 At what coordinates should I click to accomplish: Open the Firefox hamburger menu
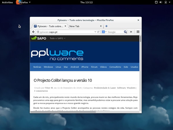[x=138, y=32]
